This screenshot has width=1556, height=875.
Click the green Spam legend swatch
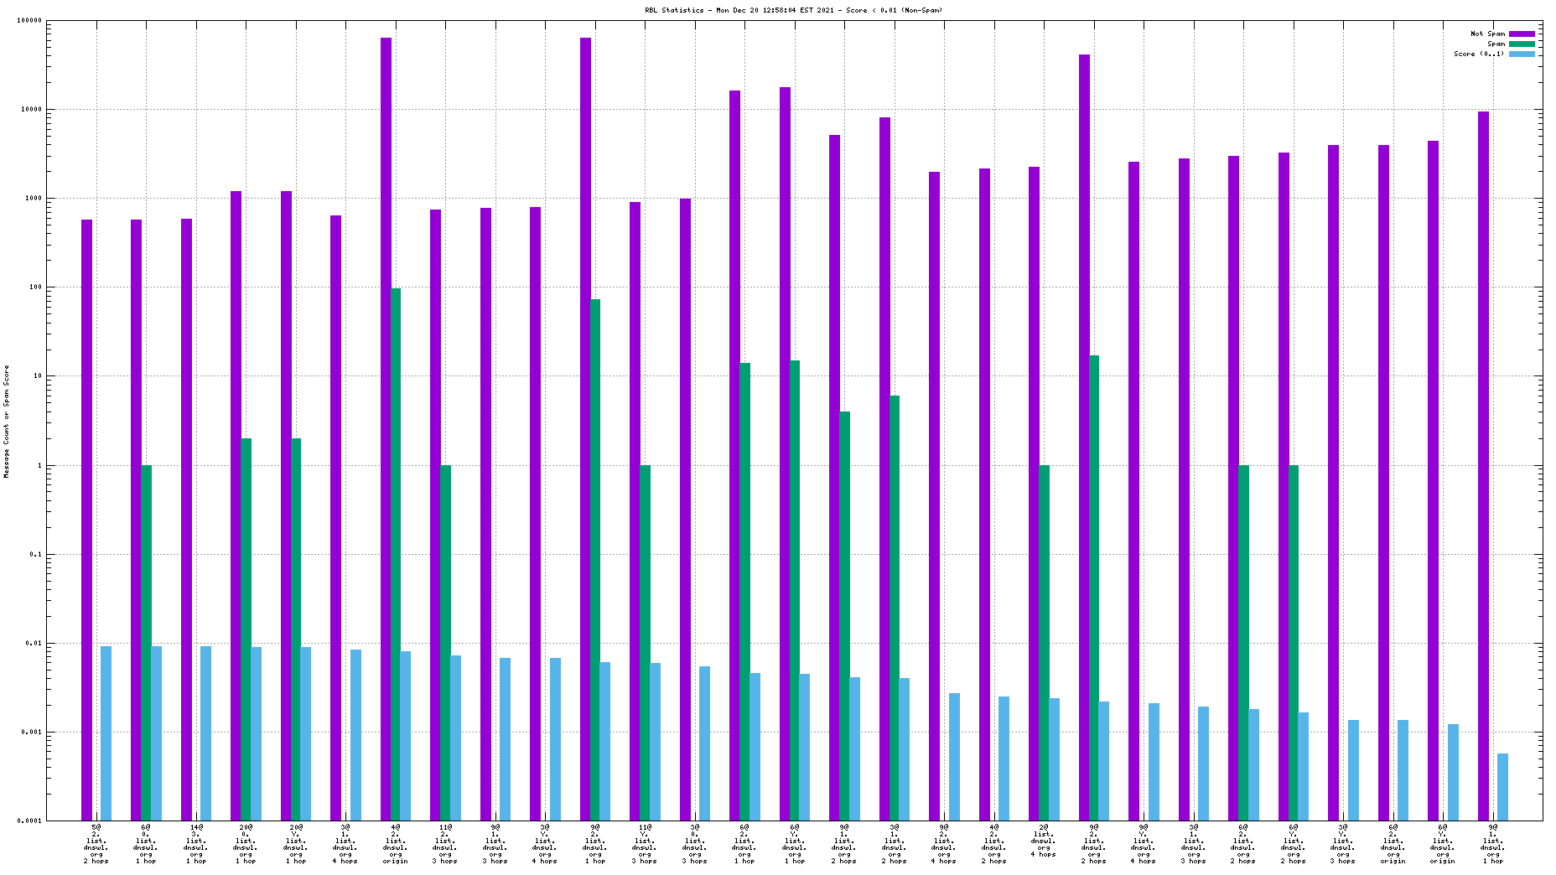(1522, 44)
